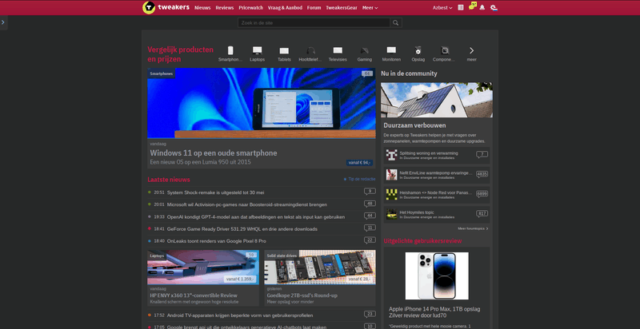Open the iPhone 14 Pro Max product image
Image resolution: width=640 pixels, height=329 pixels.
437,275
